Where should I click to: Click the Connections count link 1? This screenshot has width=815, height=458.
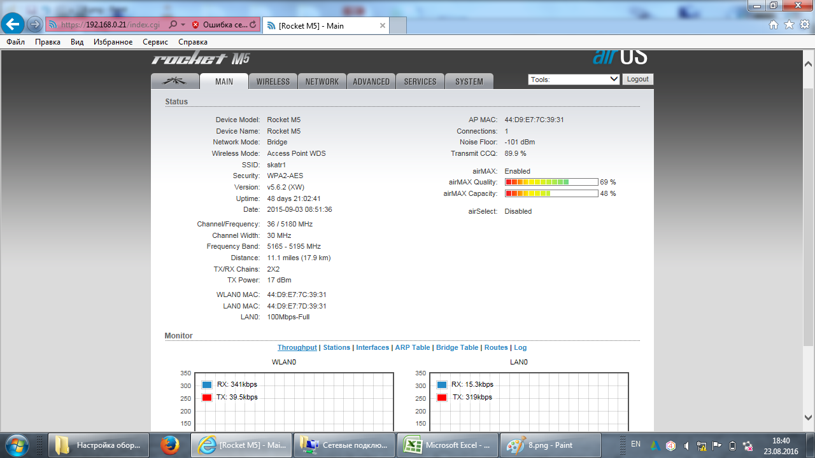507,131
